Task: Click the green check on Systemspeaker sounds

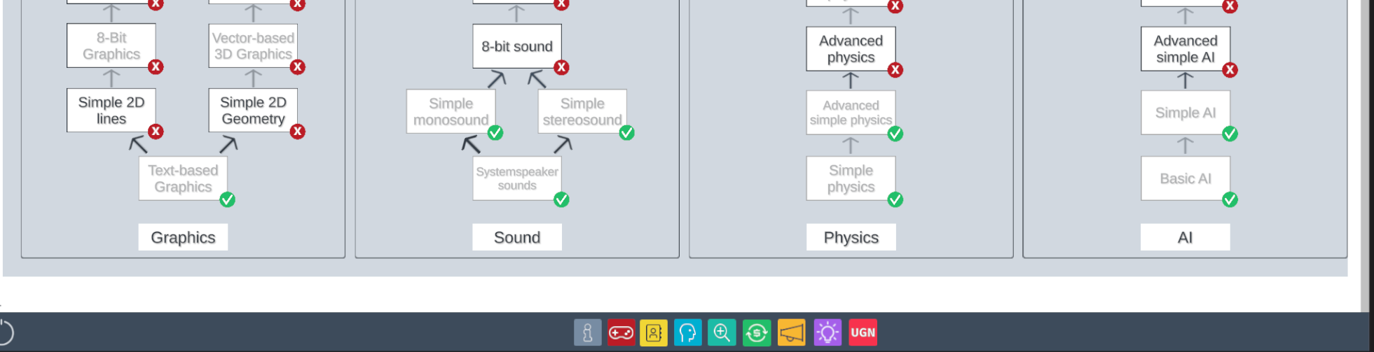Action: pyautogui.click(x=561, y=199)
